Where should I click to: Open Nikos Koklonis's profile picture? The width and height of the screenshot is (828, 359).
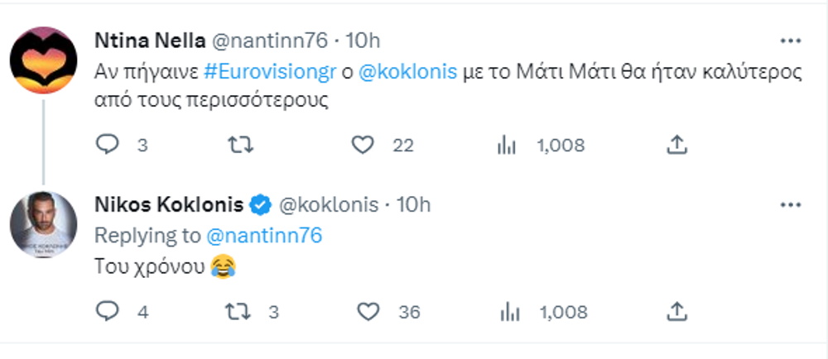click(x=44, y=224)
